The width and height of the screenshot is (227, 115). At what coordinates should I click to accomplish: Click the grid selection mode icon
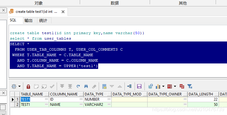[14, 86]
